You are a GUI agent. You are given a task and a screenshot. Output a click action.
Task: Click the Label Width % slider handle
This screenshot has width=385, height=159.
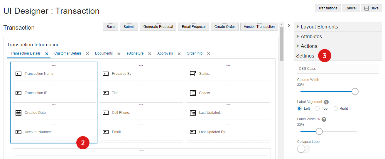click(x=319, y=131)
